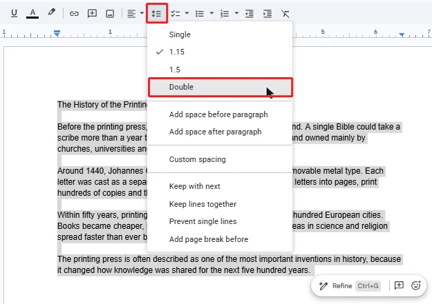This screenshot has width=432, height=304.
Task: Expand the align options dropdown arrow
Action: pos(142,13)
